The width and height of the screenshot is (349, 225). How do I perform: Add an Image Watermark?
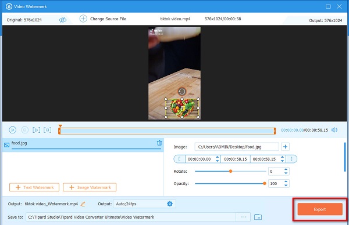(90, 187)
